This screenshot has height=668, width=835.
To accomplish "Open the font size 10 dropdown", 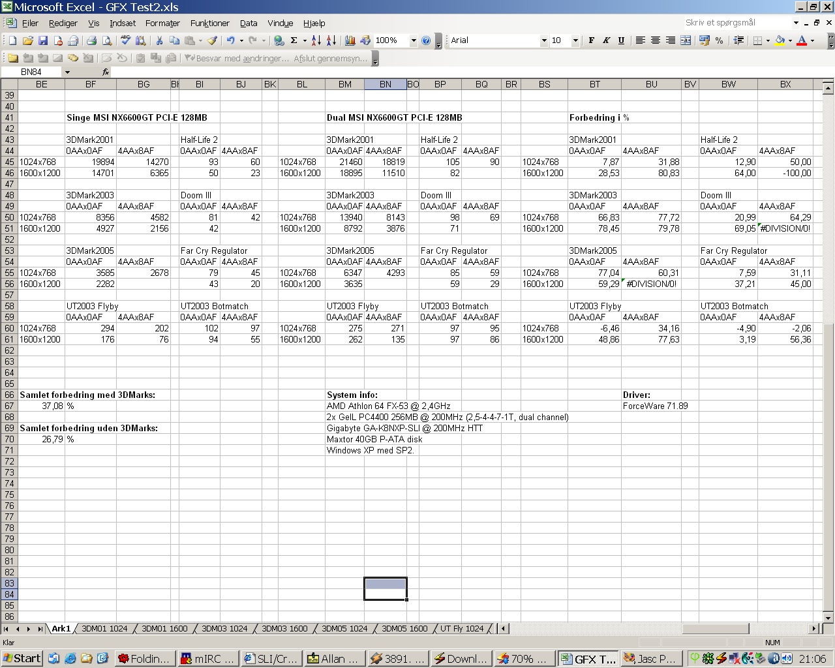I will point(575,40).
